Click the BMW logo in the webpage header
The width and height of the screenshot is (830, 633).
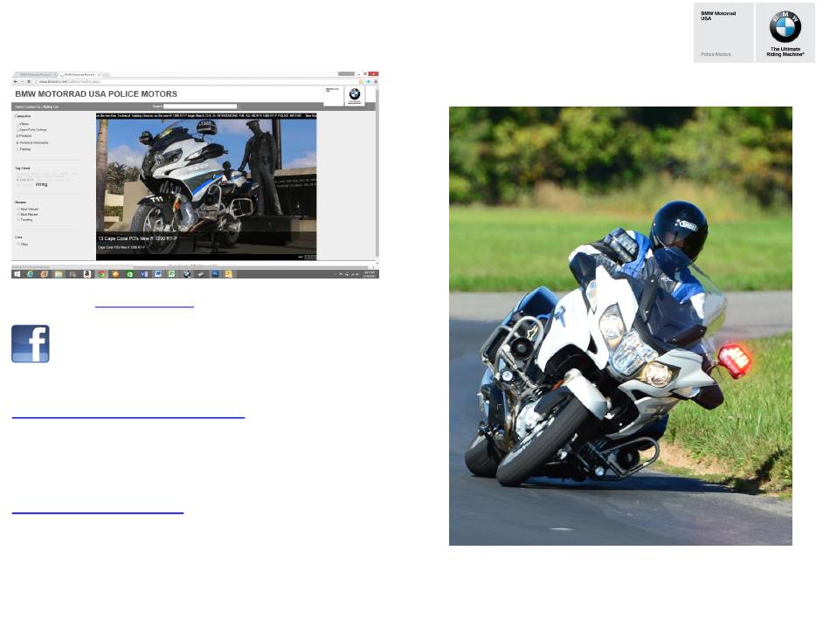tap(355, 94)
